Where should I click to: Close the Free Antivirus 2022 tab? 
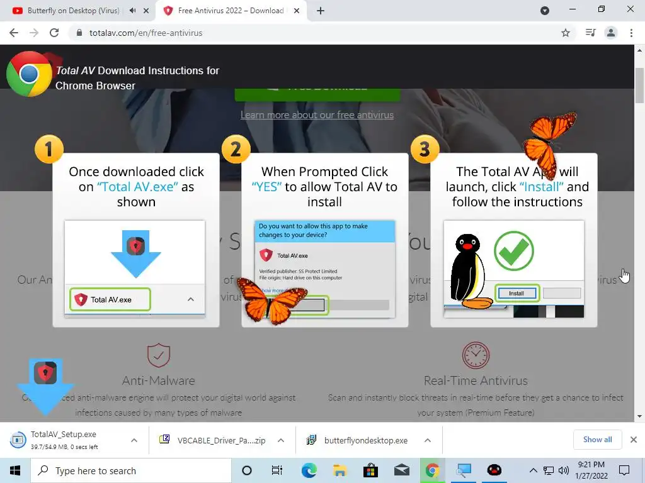click(297, 11)
